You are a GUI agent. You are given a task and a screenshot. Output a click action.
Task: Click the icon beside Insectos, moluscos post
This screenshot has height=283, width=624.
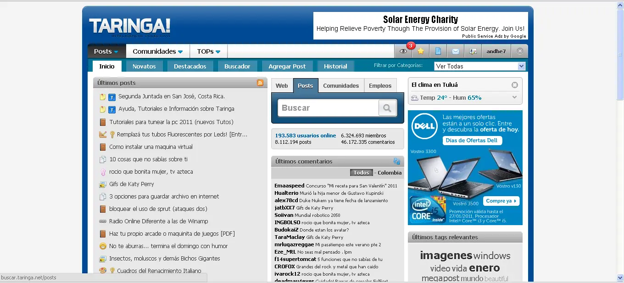pyautogui.click(x=103, y=259)
